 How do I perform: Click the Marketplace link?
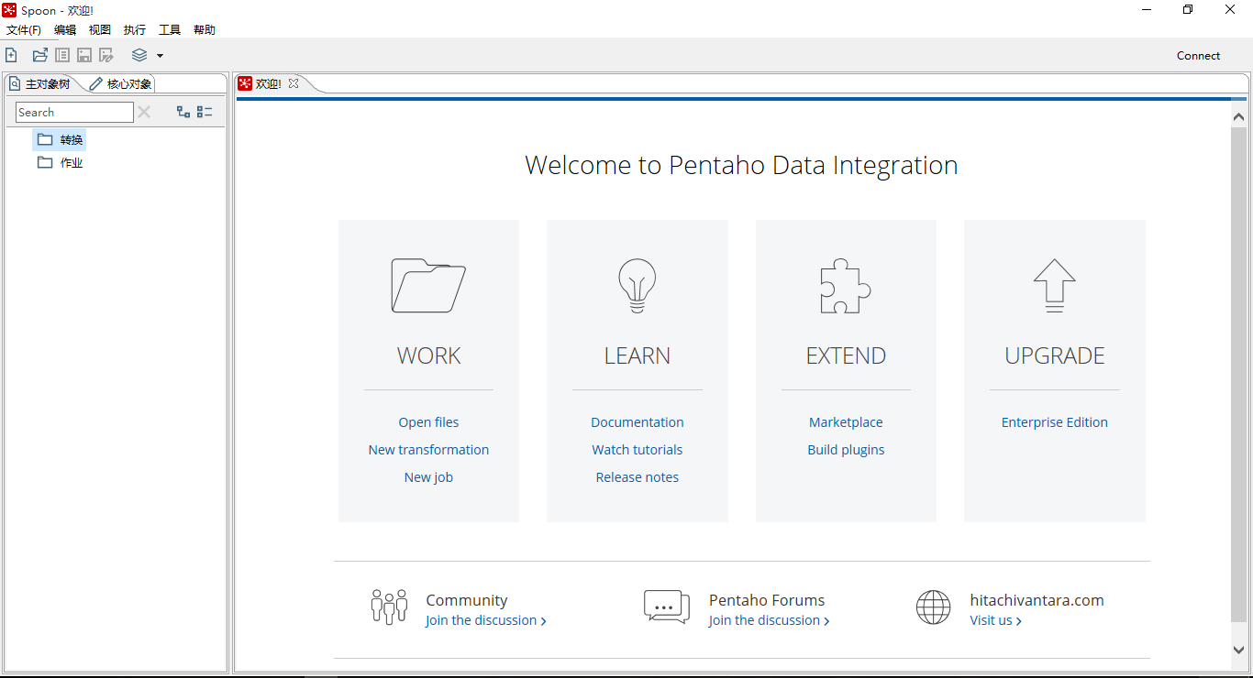pos(846,422)
